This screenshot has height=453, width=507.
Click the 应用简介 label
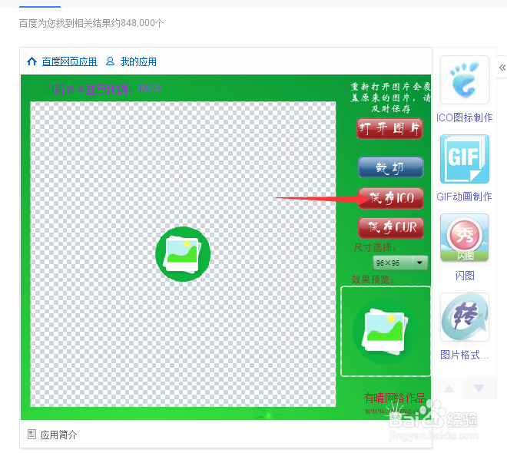point(59,435)
